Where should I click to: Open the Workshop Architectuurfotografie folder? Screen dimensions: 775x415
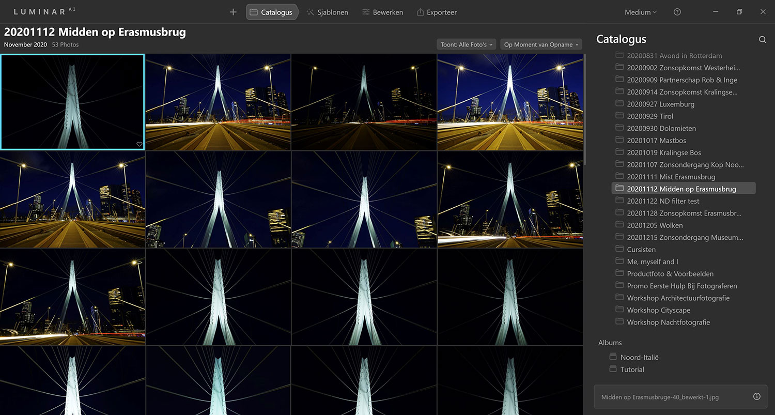678,298
